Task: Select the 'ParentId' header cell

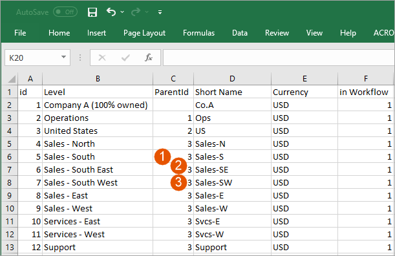Action: pyautogui.click(x=173, y=92)
